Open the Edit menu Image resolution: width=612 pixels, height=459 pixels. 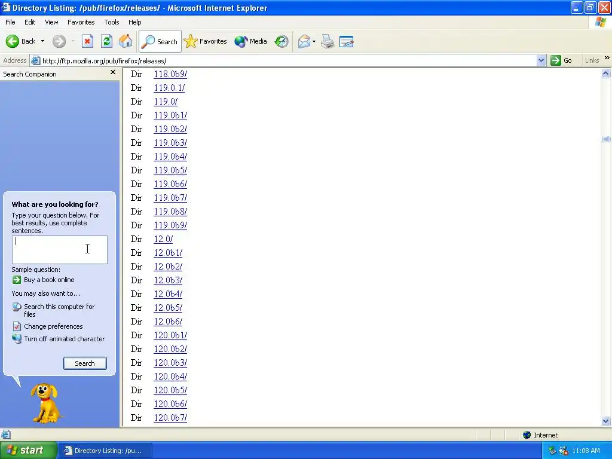30,22
